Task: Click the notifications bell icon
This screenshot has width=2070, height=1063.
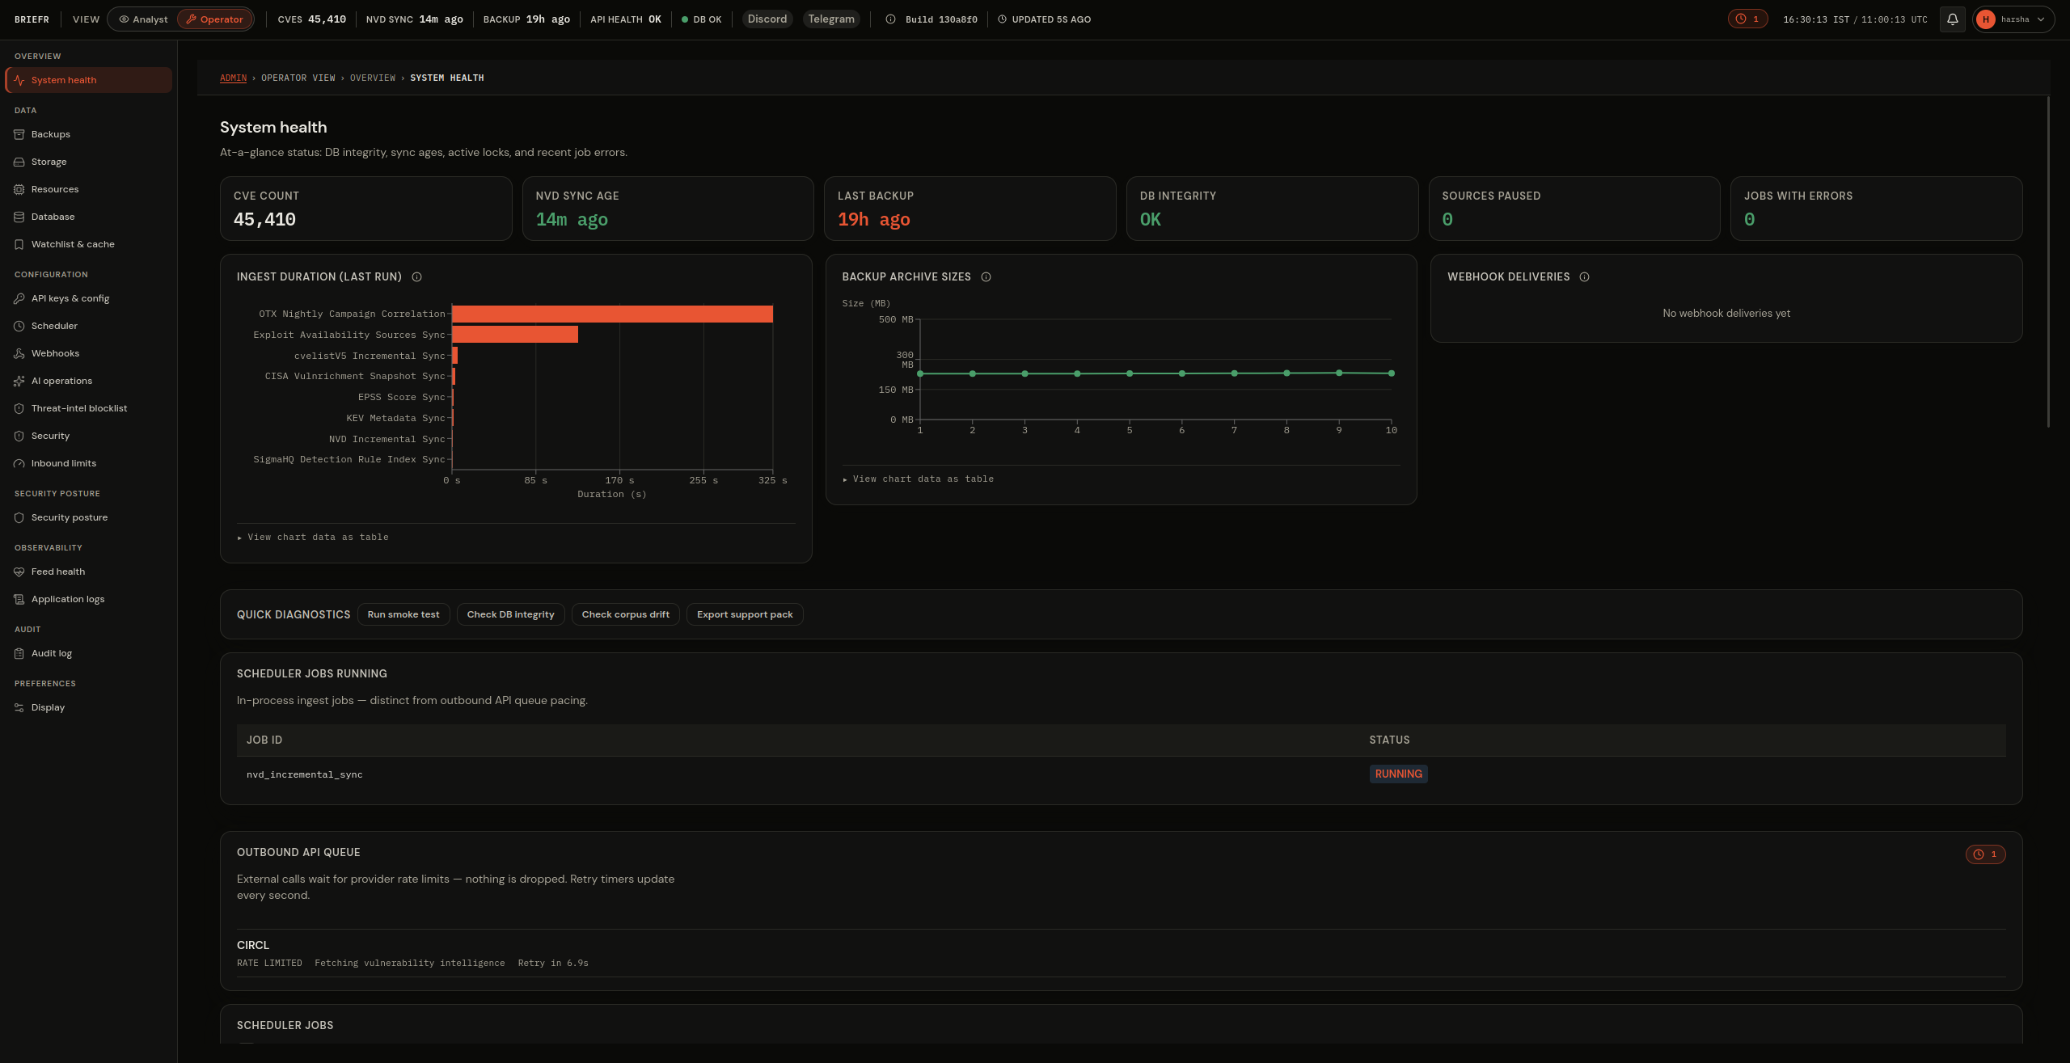Action: [1952, 19]
